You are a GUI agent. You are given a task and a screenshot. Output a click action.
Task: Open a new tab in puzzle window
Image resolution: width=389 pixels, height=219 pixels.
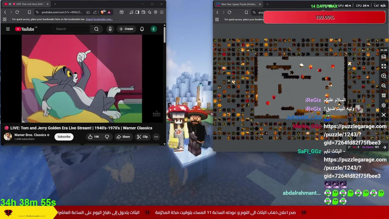tap(267, 4)
